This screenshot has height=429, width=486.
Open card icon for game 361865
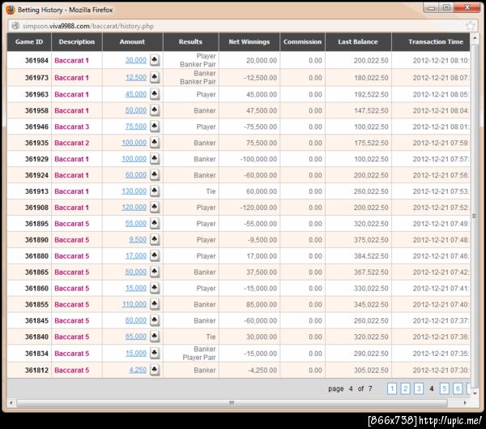tap(155, 272)
